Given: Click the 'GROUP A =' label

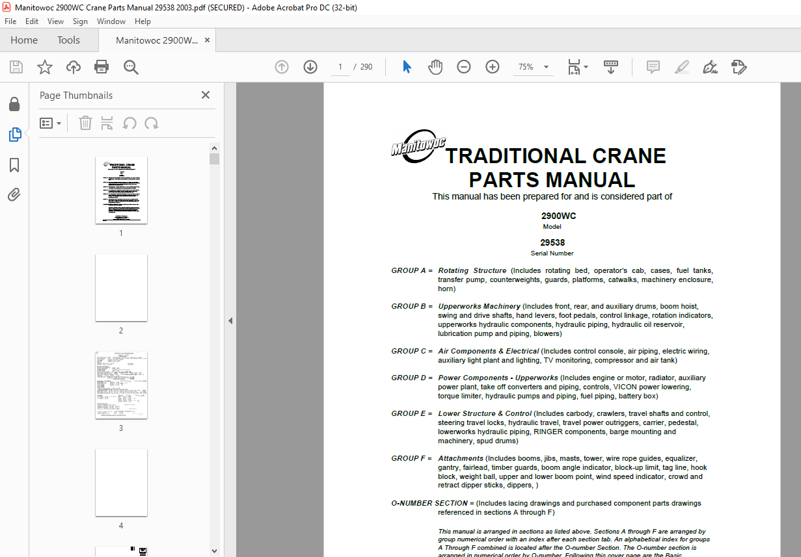Looking at the screenshot, I should coord(412,270).
